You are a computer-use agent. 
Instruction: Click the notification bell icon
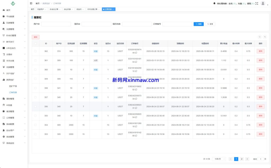pyautogui.click(x=214, y=3)
